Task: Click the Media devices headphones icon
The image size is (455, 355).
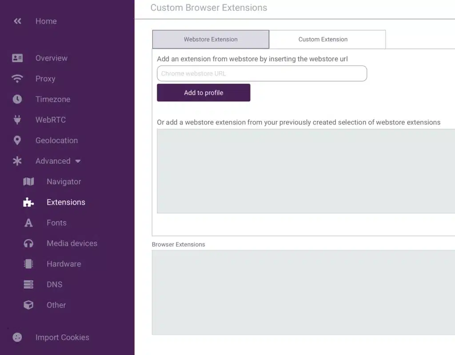Action: [28, 243]
